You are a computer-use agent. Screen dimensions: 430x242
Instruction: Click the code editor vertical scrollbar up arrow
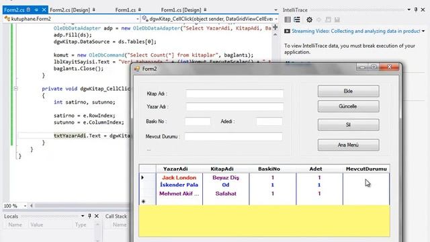click(275, 34)
